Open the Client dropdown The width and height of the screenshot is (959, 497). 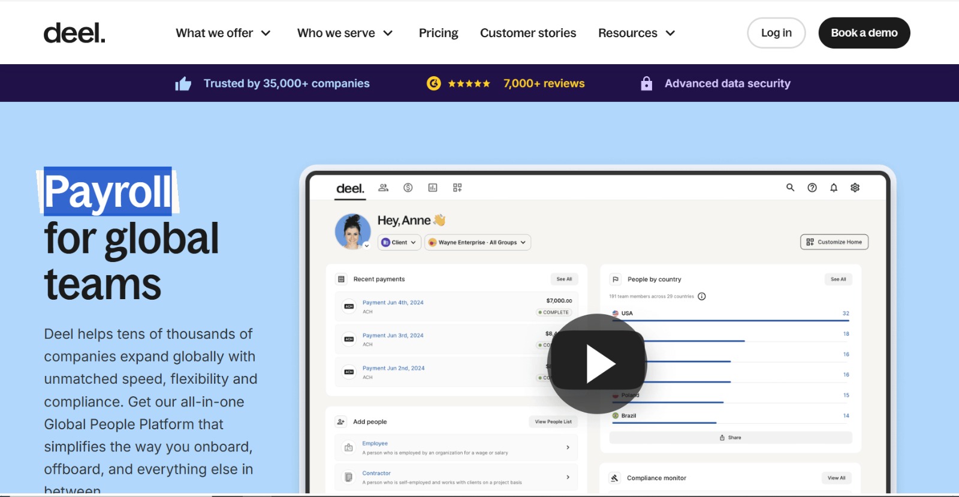(399, 242)
